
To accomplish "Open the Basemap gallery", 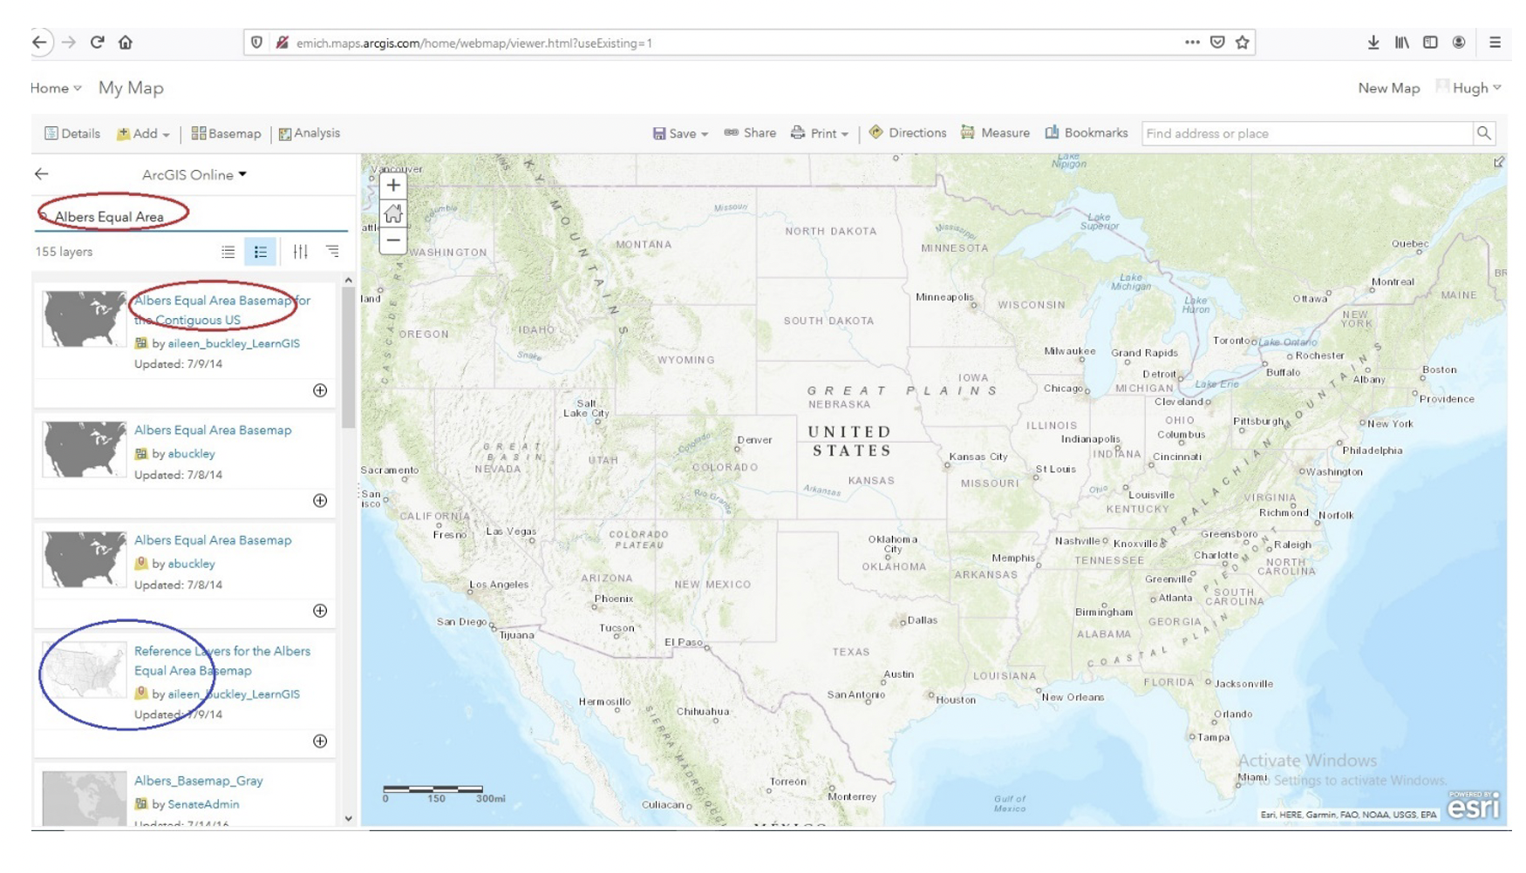I will click(226, 133).
